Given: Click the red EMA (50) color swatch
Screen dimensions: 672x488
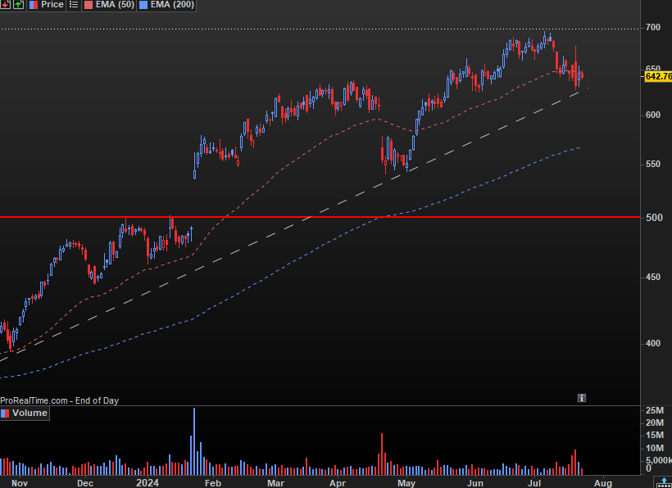Looking at the screenshot, I should click(89, 5).
